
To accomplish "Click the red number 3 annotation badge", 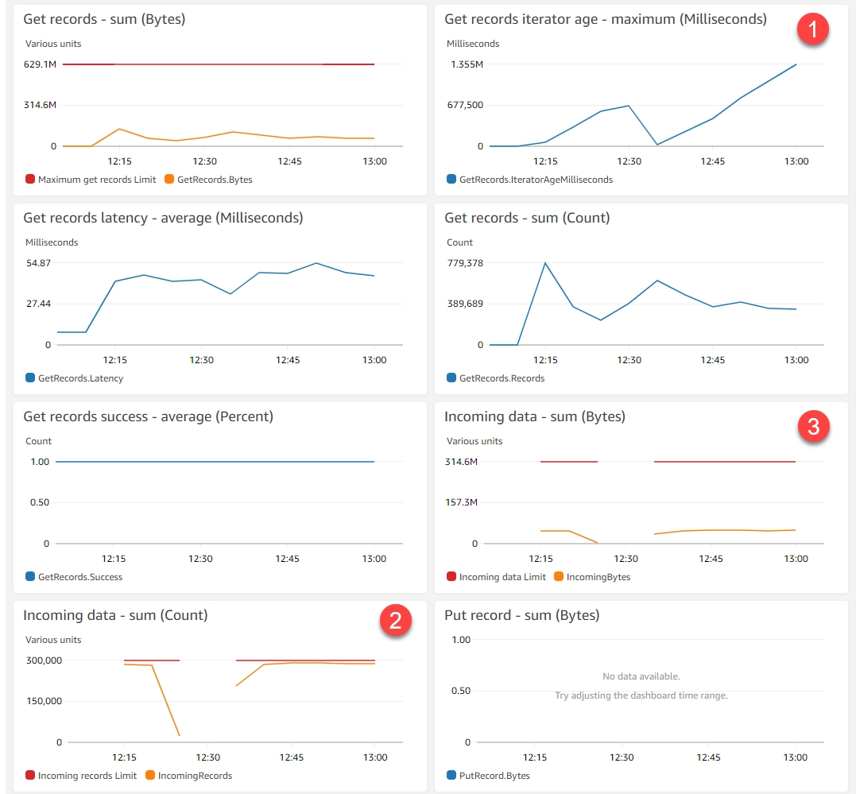I will pyautogui.click(x=813, y=427).
